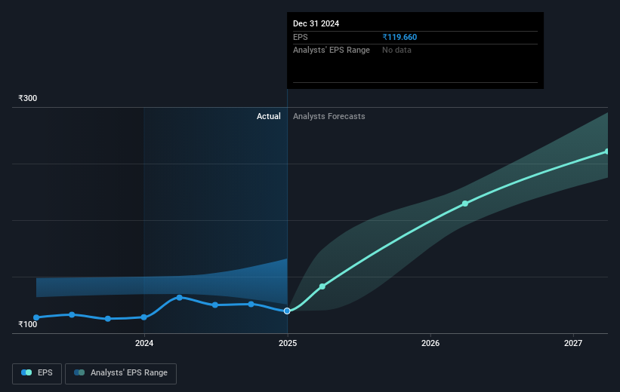Click the ₹100 y-axis label
The height and width of the screenshot is (392, 620).
(28, 324)
